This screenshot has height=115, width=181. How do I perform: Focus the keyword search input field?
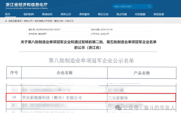[129, 6]
